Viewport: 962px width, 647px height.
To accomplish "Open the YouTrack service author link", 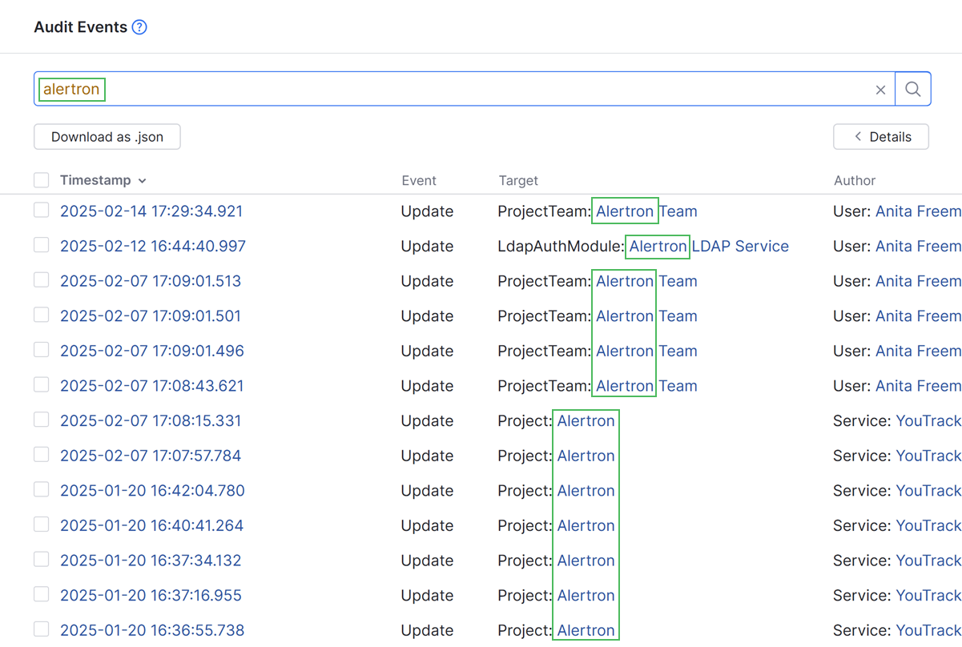I will pyautogui.click(x=928, y=420).
